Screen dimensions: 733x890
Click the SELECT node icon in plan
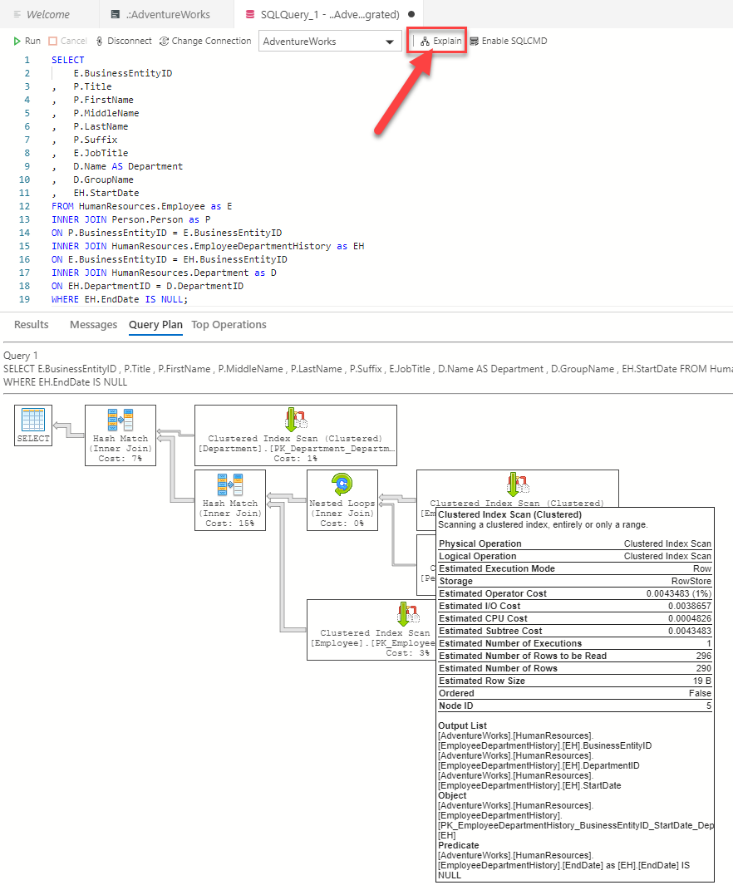tap(33, 420)
